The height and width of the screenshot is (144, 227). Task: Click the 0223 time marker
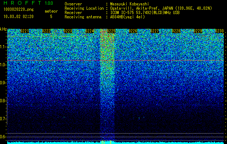click(x=68, y=31)
